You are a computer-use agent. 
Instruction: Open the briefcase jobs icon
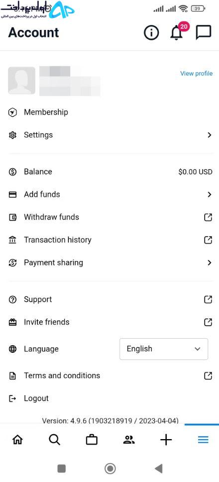(92, 440)
